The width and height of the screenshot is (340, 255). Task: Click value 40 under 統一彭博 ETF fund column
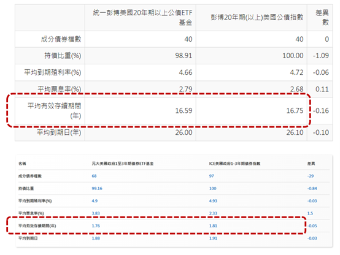(188, 39)
